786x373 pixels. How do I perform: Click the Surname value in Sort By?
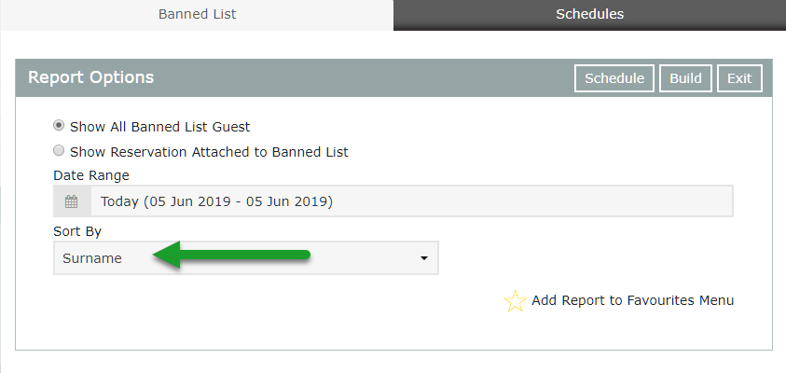pyautogui.click(x=92, y=258)
